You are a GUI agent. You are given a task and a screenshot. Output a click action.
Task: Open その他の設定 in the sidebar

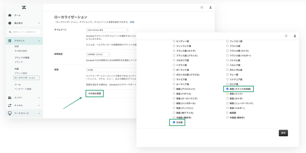(x=21, y=51)
